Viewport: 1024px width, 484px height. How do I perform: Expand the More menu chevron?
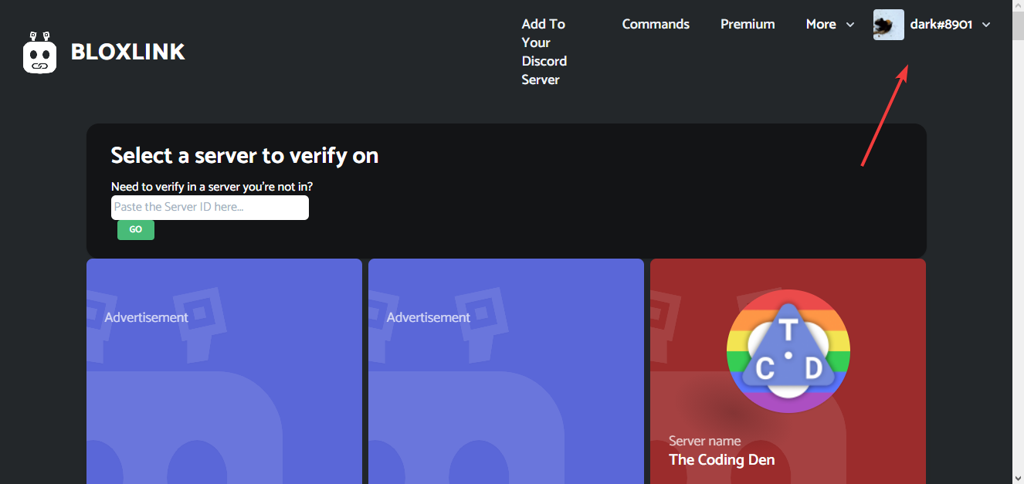(x=850, y=25)
